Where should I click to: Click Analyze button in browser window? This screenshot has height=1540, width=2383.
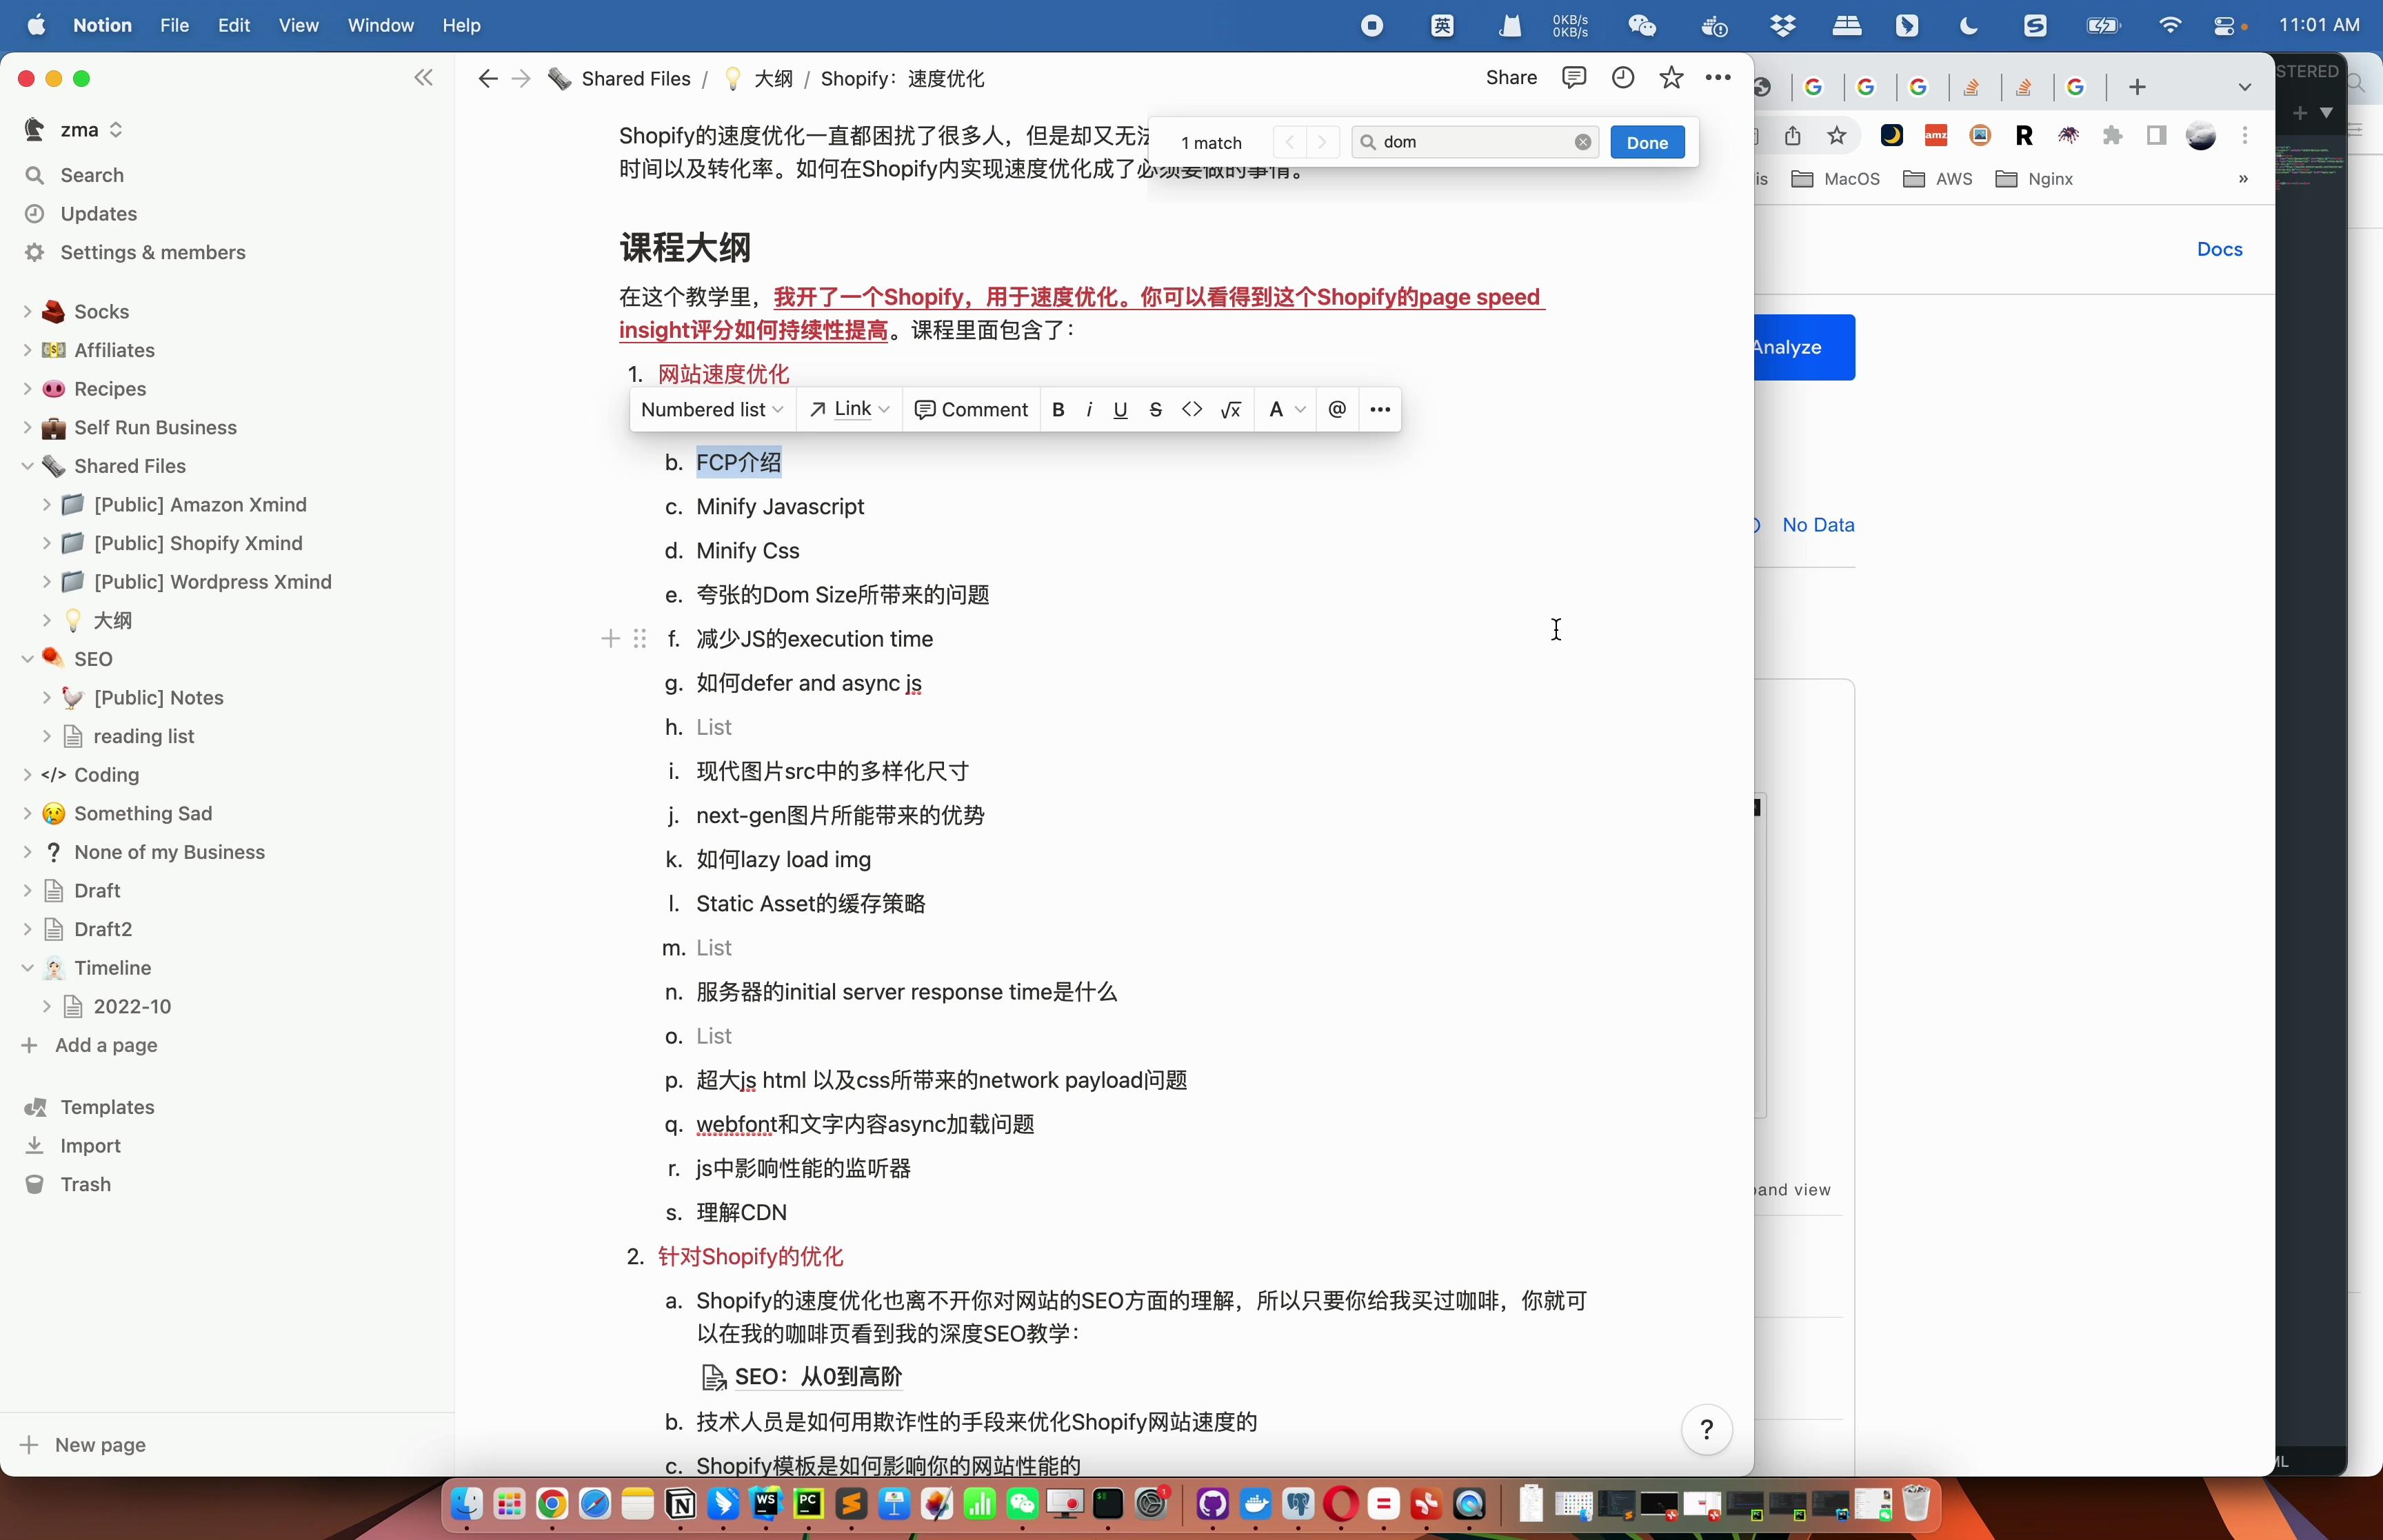(1804, 347)
